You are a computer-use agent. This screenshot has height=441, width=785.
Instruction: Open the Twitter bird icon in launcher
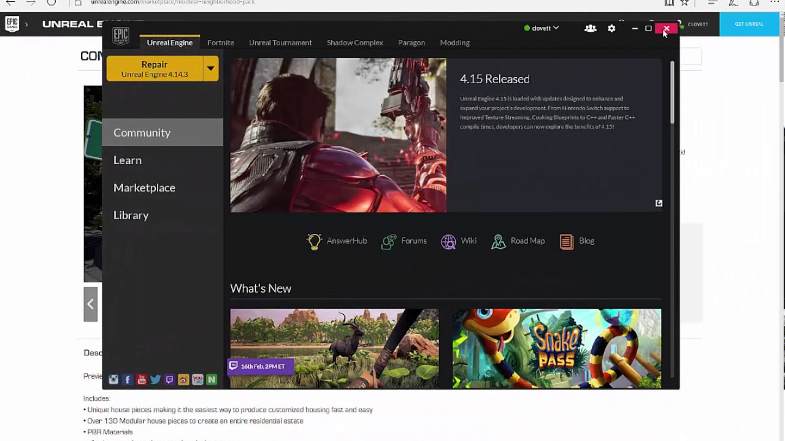click(x=156, y=380)
